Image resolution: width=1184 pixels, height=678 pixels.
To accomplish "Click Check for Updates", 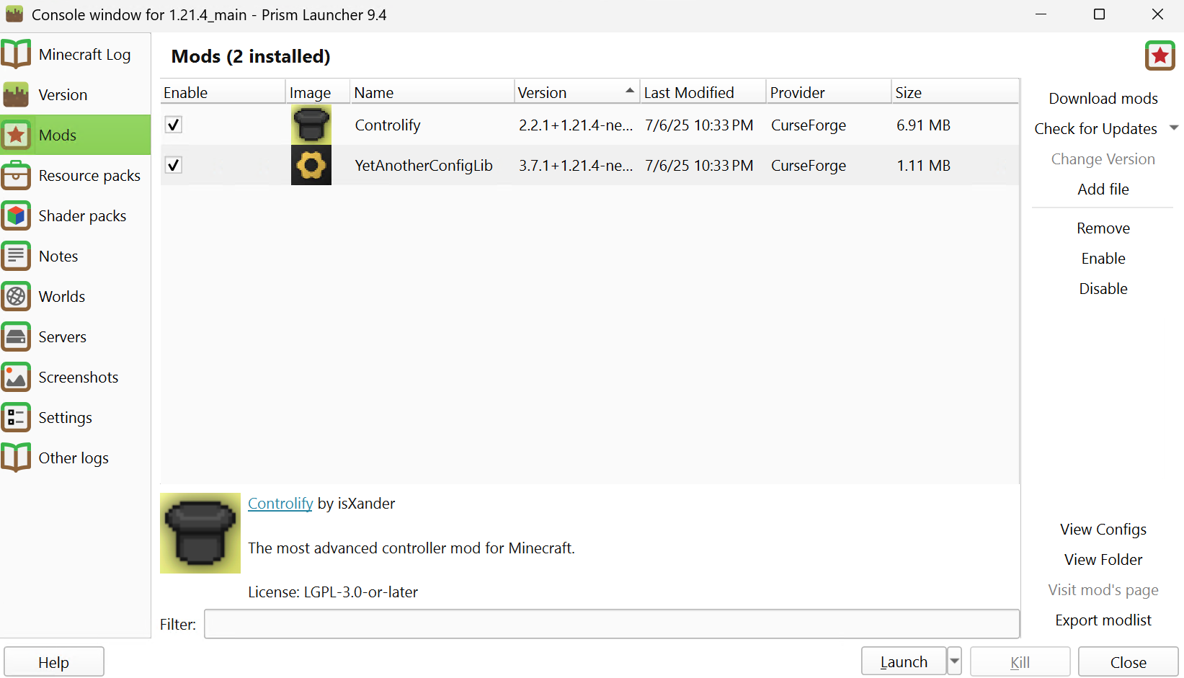I will click(1095, 128).
